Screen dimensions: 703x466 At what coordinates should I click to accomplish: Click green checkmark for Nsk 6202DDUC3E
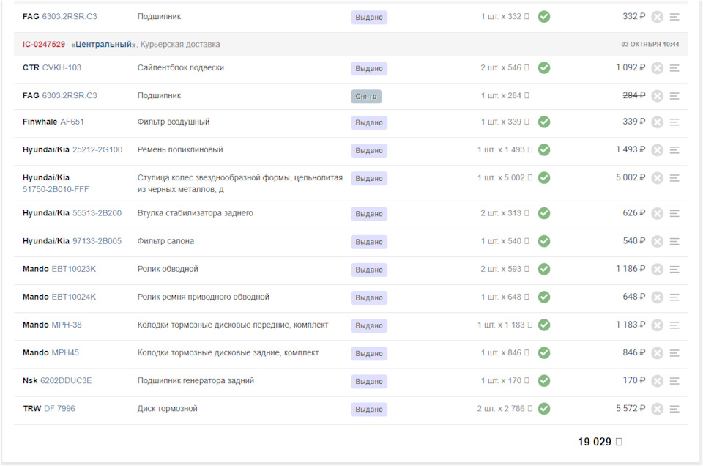tap(544, 381)
